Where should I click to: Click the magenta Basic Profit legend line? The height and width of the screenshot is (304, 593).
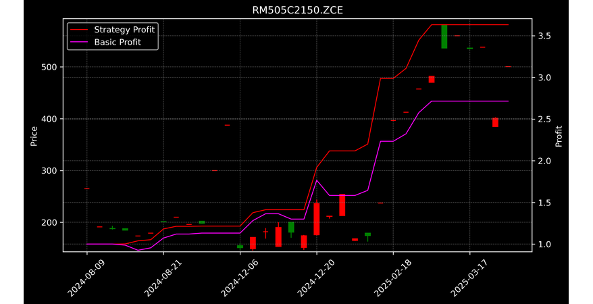pyautogui.click(x=79, y=43)
